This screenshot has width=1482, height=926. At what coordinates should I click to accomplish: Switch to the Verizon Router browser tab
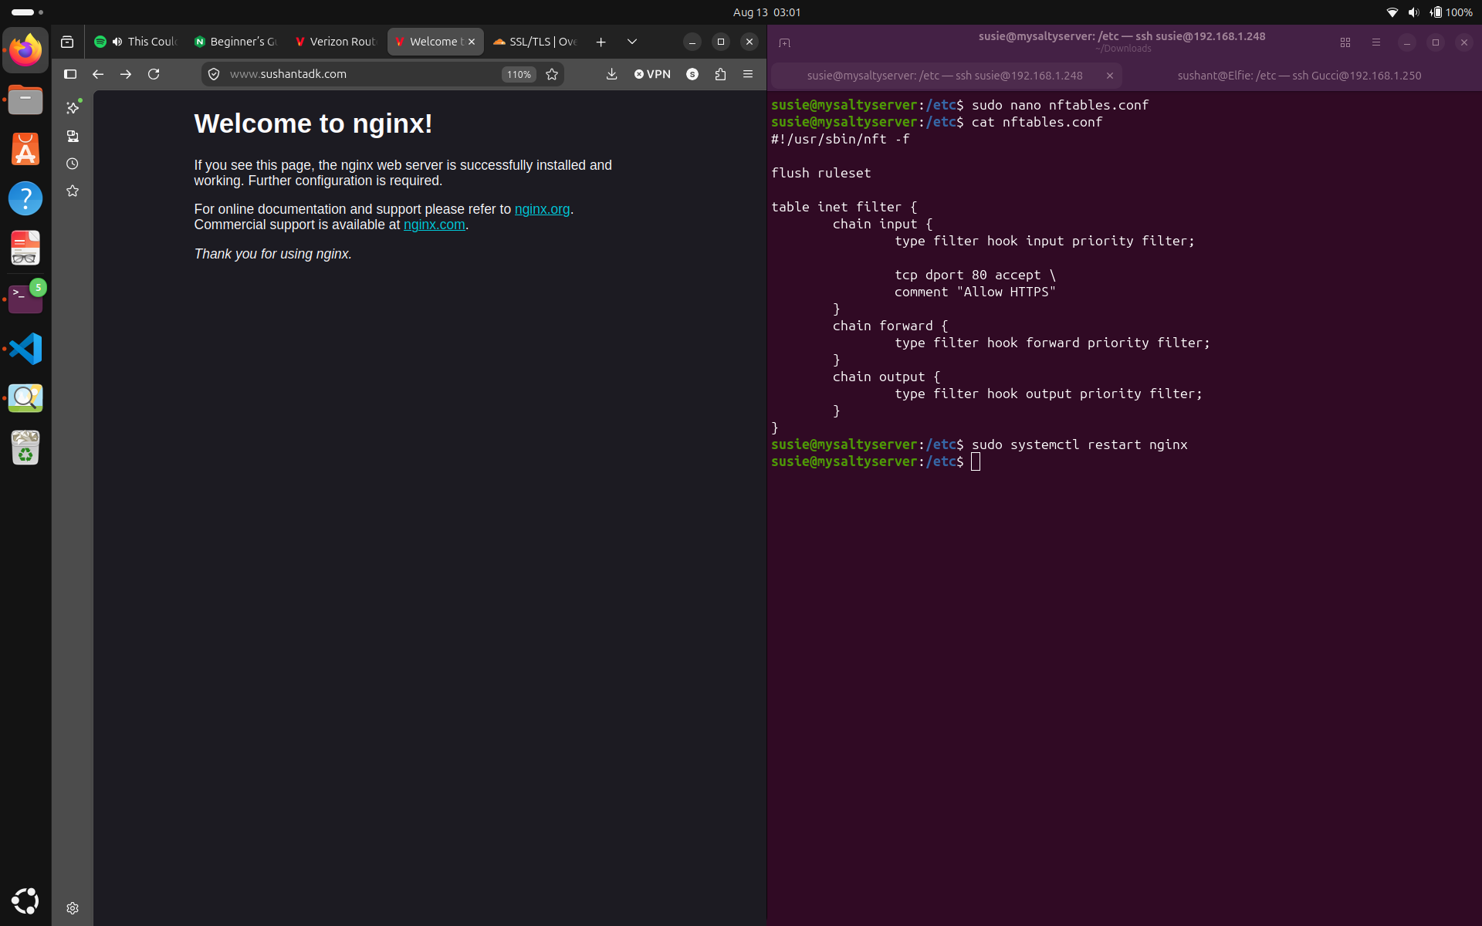pyautogui.click(x=335, y=42)
